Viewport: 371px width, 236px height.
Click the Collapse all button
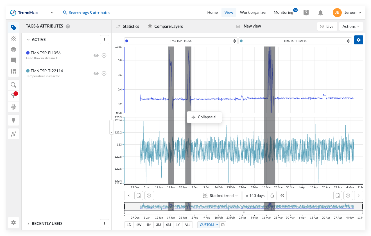coord(204,117)
